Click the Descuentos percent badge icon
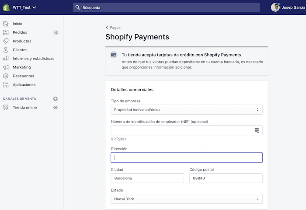 point(6,76)
